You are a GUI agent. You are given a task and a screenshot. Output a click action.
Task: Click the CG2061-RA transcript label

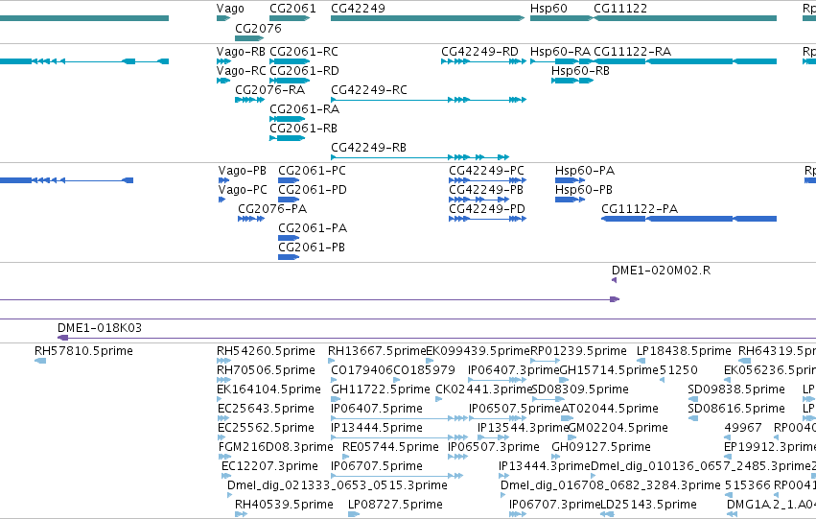click(x=304, y=109)
